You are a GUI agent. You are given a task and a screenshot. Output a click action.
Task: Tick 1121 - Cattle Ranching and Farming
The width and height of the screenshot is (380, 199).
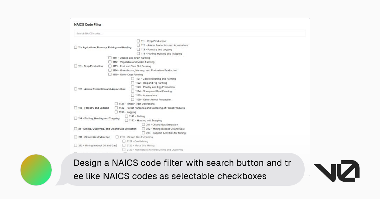[133, 79]
